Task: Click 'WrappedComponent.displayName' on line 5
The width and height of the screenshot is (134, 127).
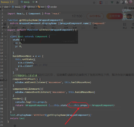Action: pos(38,23)
